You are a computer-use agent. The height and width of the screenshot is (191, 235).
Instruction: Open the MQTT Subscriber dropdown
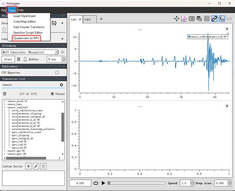click(30, 52)
